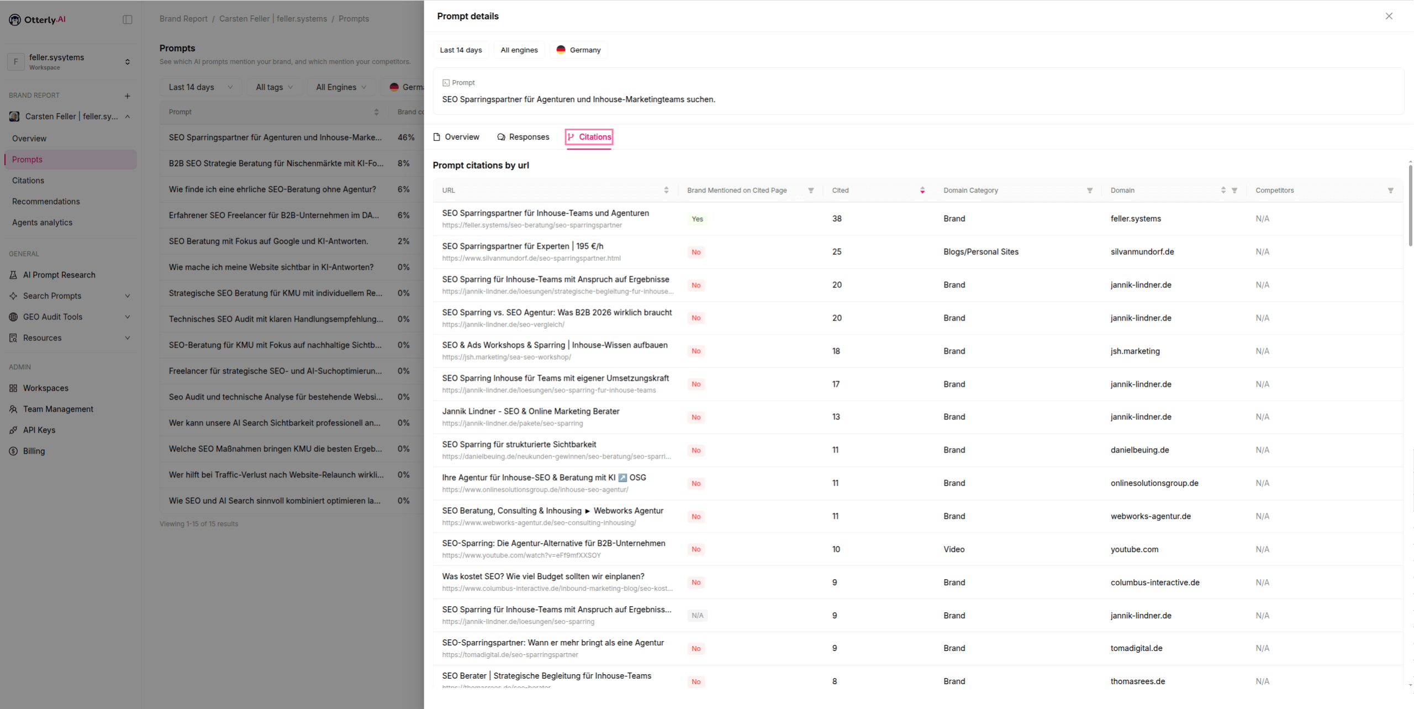Open the youtube.com video citation link
Viewport: 1414px width, 709px height.
pyautogui.click(x=521, y=555)
